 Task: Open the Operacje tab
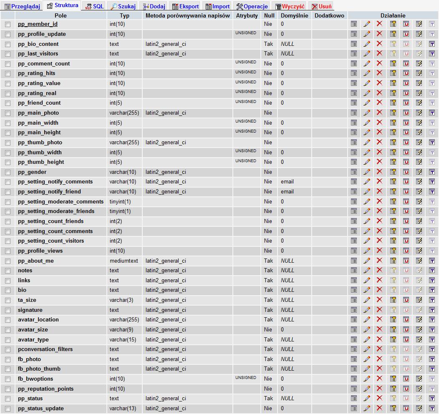click(252, 6)
